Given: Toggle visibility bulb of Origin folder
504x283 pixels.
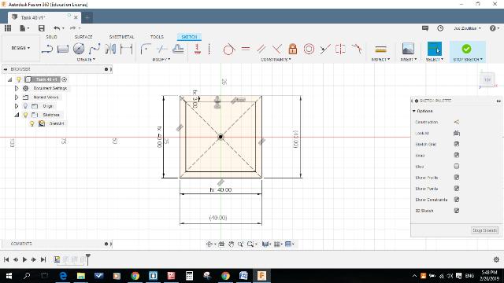Looking at the screenshot, I should (25, 106).
